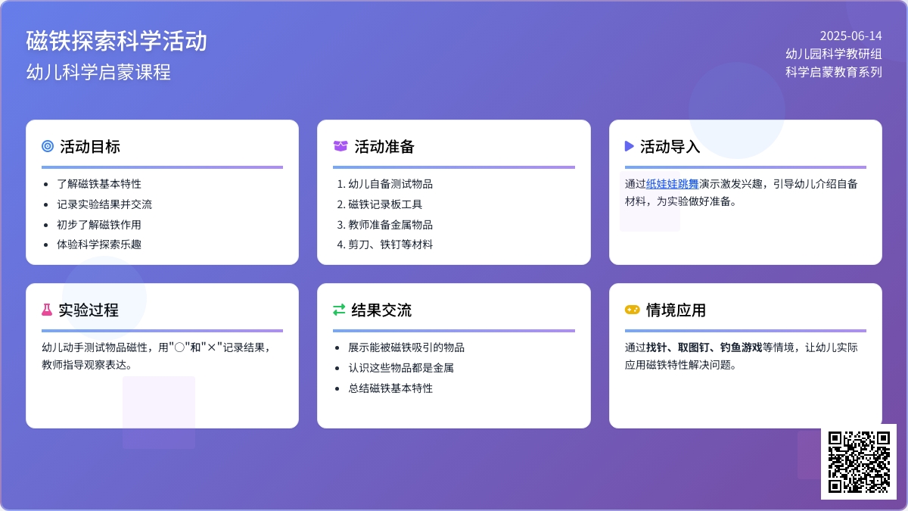The height and width of the screenshot is (511, 908).
Task: Click the flask icon beside 实验过程
Action: [47, 310]
